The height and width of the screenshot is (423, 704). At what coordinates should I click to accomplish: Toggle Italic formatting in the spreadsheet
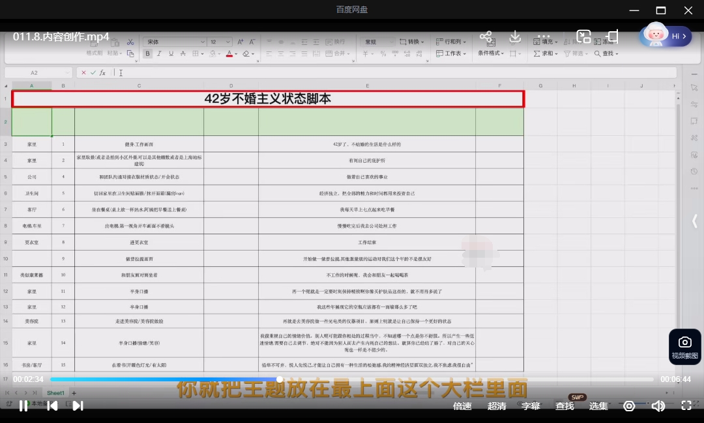pos(159,53)
